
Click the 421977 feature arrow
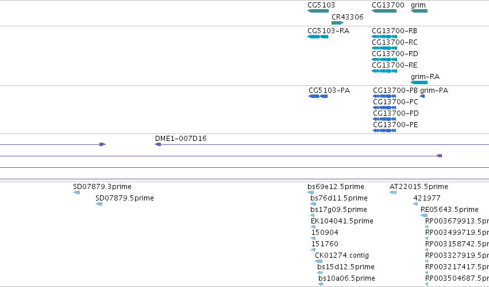tap(415, 204)
